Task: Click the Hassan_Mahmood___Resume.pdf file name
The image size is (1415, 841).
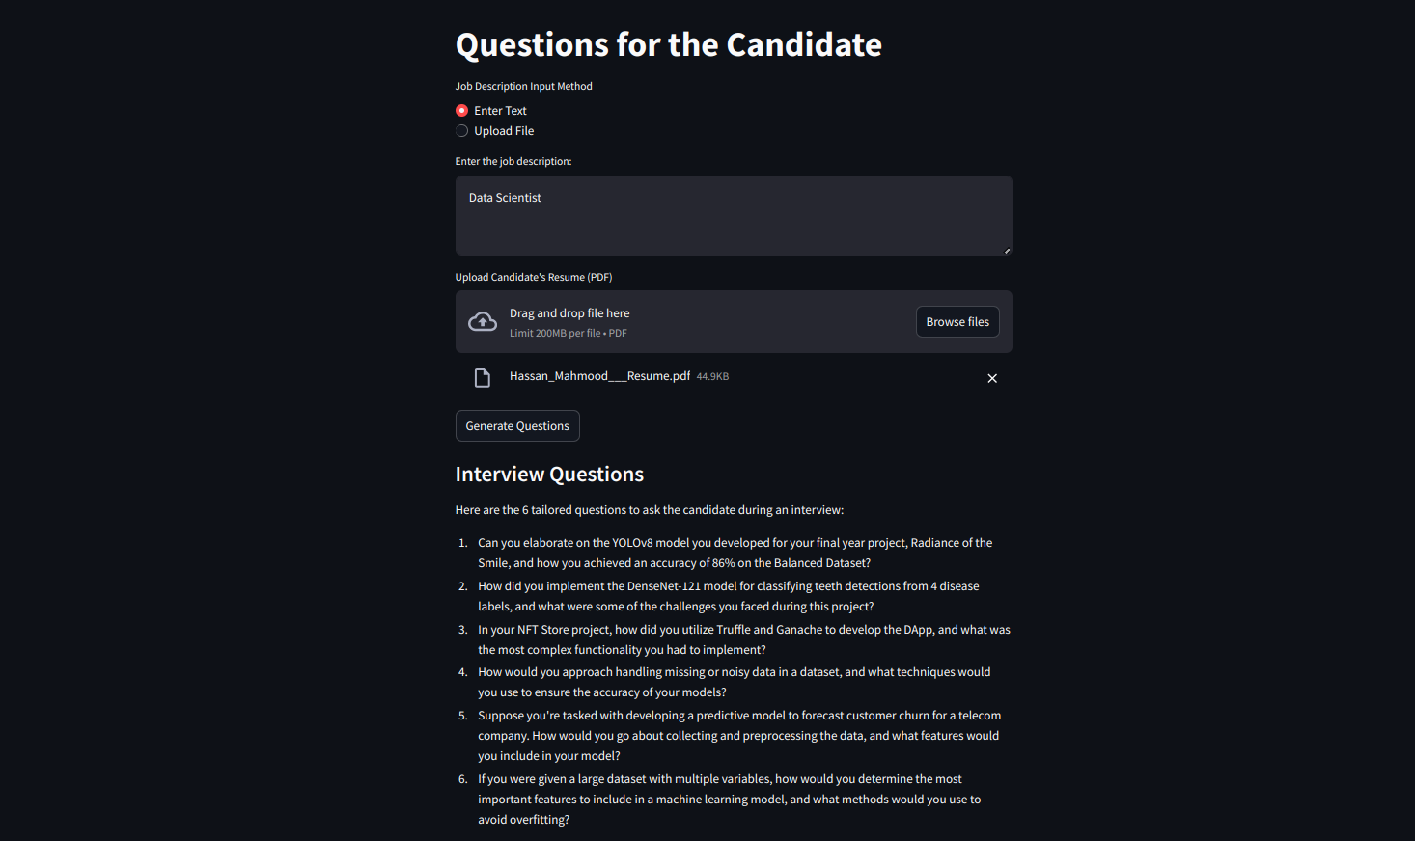Action: (x=599, y=376)
